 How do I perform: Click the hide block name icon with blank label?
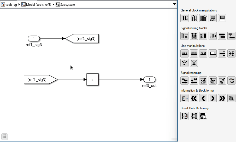(x=222, y=18)
